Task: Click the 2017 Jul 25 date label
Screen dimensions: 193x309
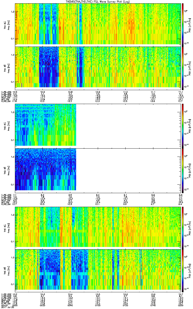Action: click(x=7, y=307)
